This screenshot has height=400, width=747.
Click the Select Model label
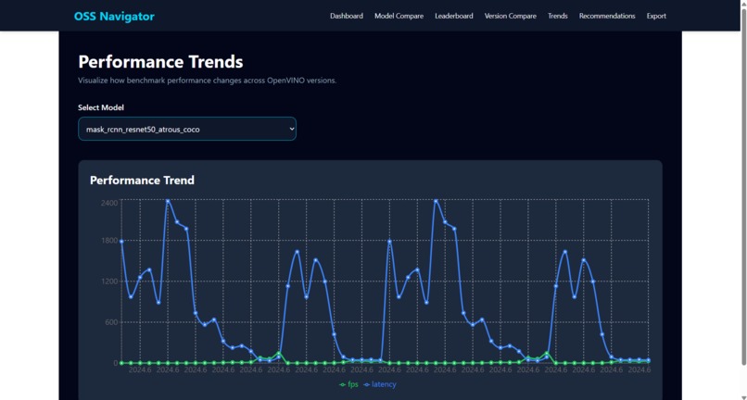101,107
